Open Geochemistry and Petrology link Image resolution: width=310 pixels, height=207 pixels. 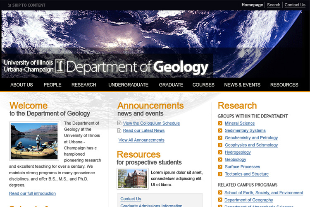click(x=251, y=138)
